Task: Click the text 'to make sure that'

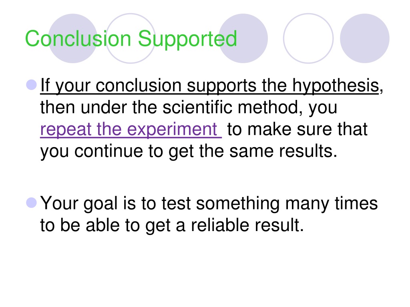Action: (297, 129)
